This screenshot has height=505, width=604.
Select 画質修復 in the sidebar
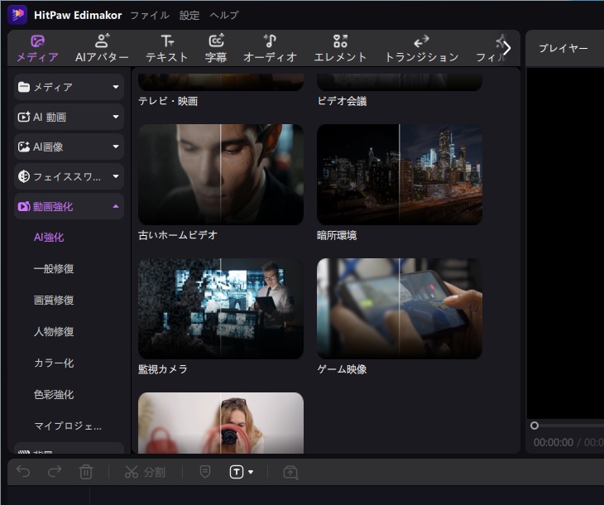[54, 300]
